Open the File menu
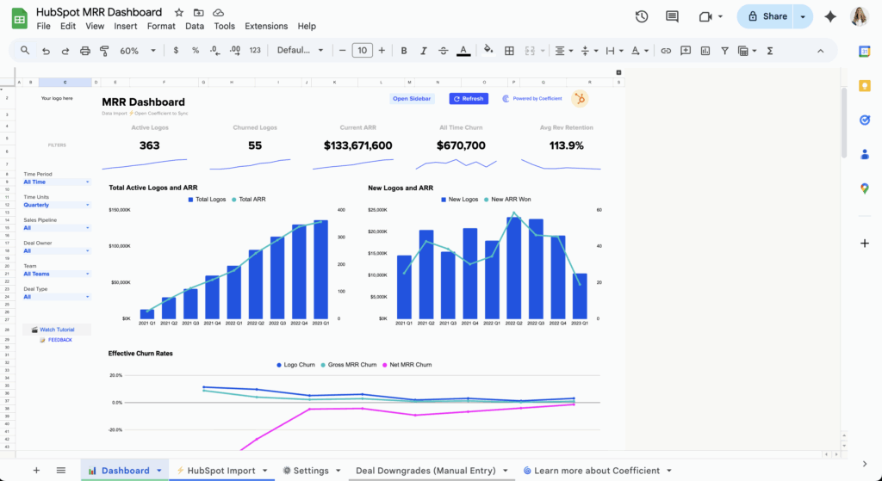 click(x=43, y=26)
